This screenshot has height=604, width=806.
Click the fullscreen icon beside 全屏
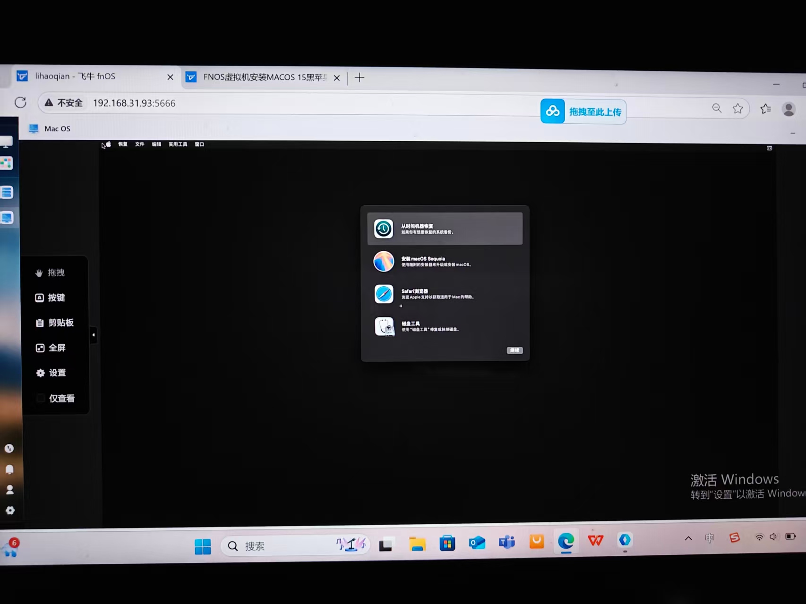(x=40, y=348)
